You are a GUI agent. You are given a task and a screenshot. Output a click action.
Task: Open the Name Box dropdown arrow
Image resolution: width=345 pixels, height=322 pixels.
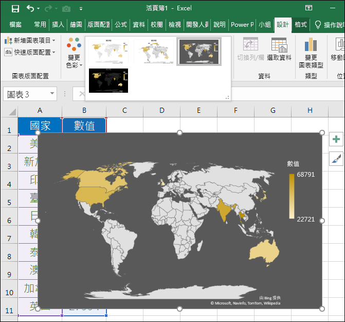coord(52,94)
